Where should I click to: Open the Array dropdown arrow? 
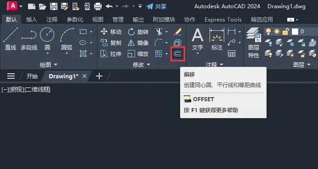pyautogui.click(x=166, y=54)
